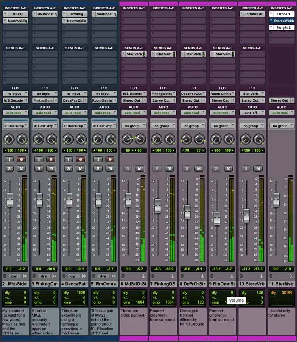Click the left pan knob of Mid-Side
Image resolution: width=297 pixels, height=342 pixels.
(9, 140)
